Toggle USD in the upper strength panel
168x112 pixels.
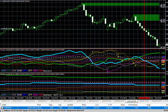click(41, 71)
